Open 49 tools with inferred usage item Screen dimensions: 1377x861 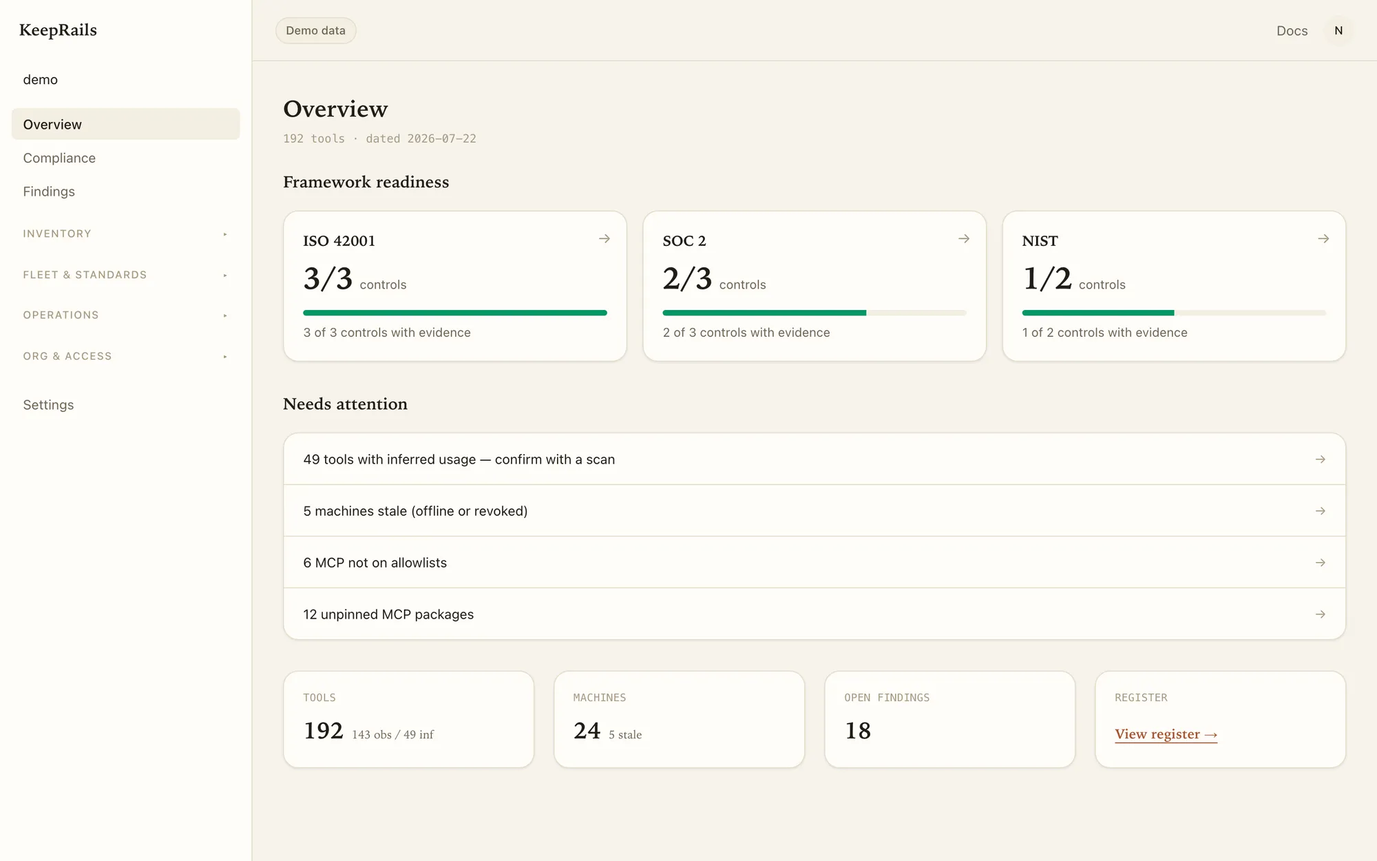click(814, 459)
